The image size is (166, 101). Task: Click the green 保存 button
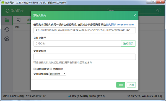(x=121, y=85)
